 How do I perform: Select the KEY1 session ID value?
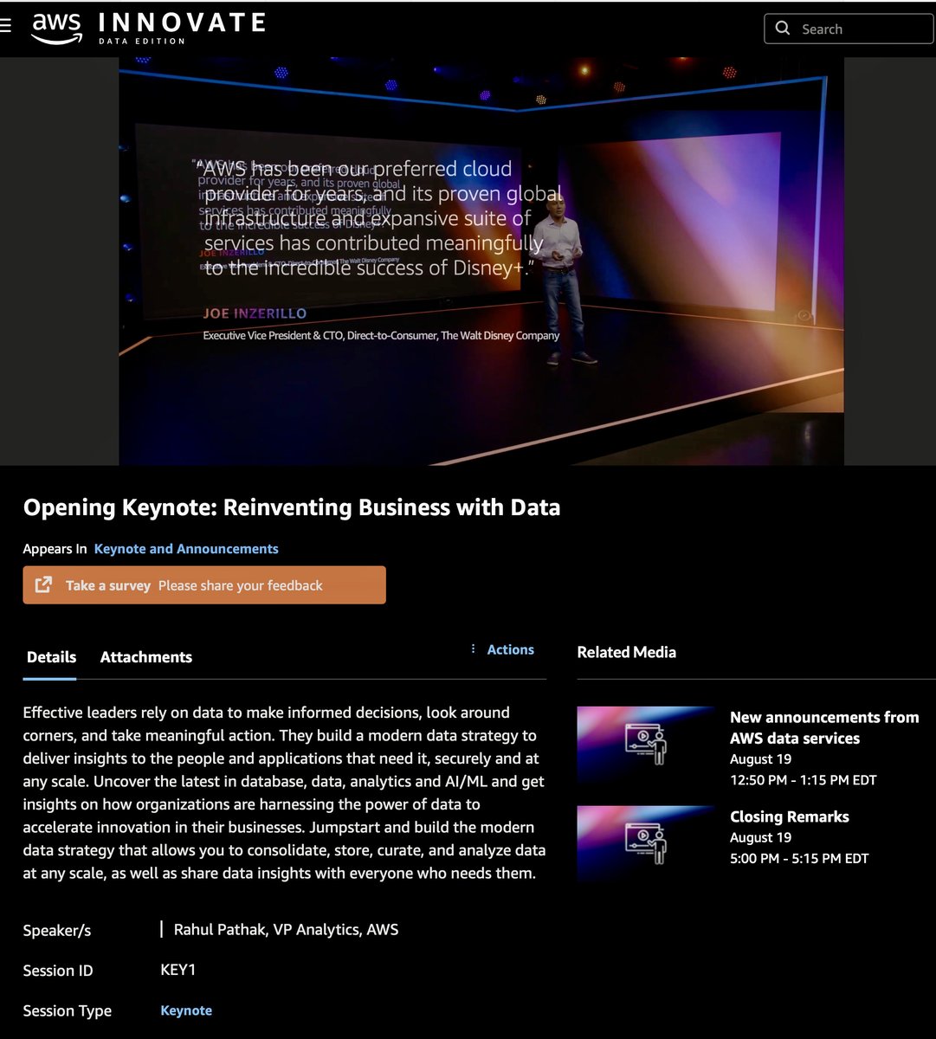[178, 970]
